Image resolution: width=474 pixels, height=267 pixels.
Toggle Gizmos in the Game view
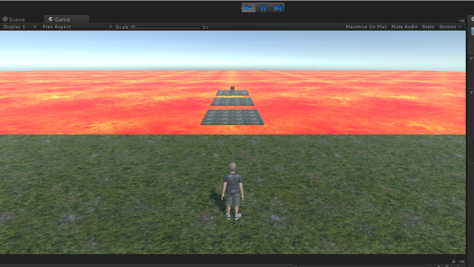point(448,26)
